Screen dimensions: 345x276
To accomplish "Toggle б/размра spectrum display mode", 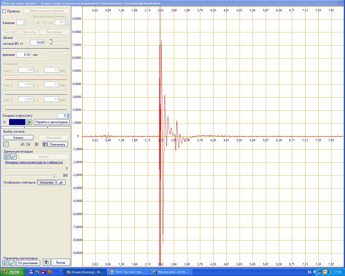I will click(47, 182).
